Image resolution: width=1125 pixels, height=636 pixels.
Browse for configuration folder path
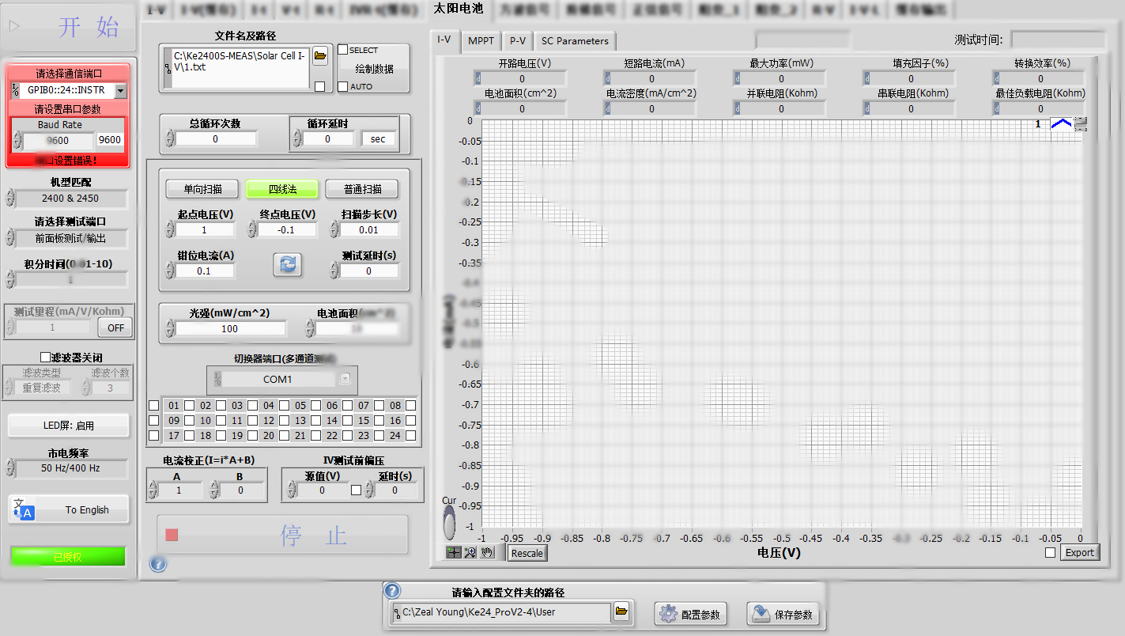(x=621, y=611)
